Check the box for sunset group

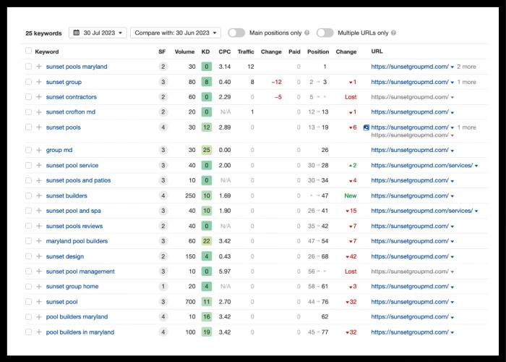[x=28, y=82]
